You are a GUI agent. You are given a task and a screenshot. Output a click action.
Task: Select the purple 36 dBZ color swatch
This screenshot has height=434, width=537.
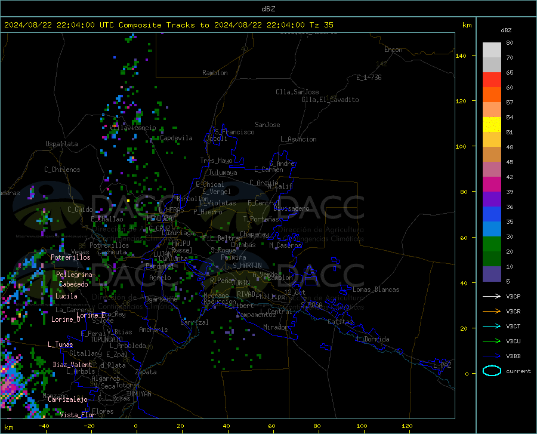tap(492, 199)
